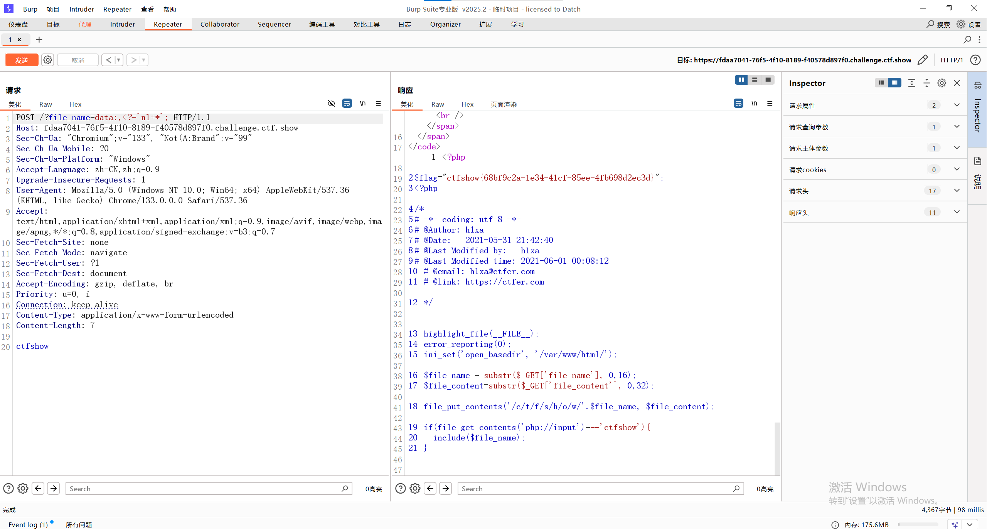Image resolution: width=987 pixels, height=529 pixels.
Task: Click the HTTP/1 protocol label
Action: click(x=952, y=60)
